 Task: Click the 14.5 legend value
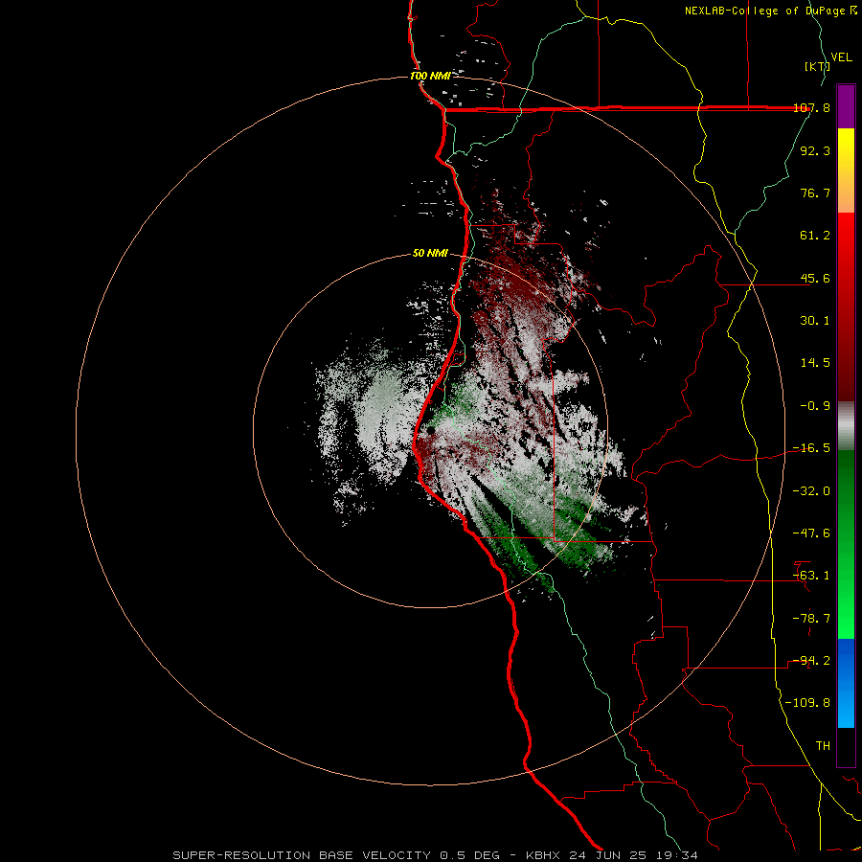pos(815,363)
